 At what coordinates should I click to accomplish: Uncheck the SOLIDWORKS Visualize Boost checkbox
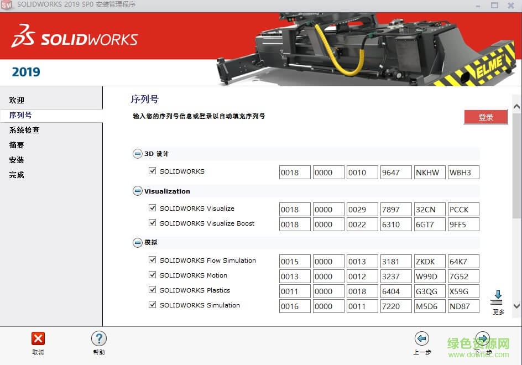point(153,223)
